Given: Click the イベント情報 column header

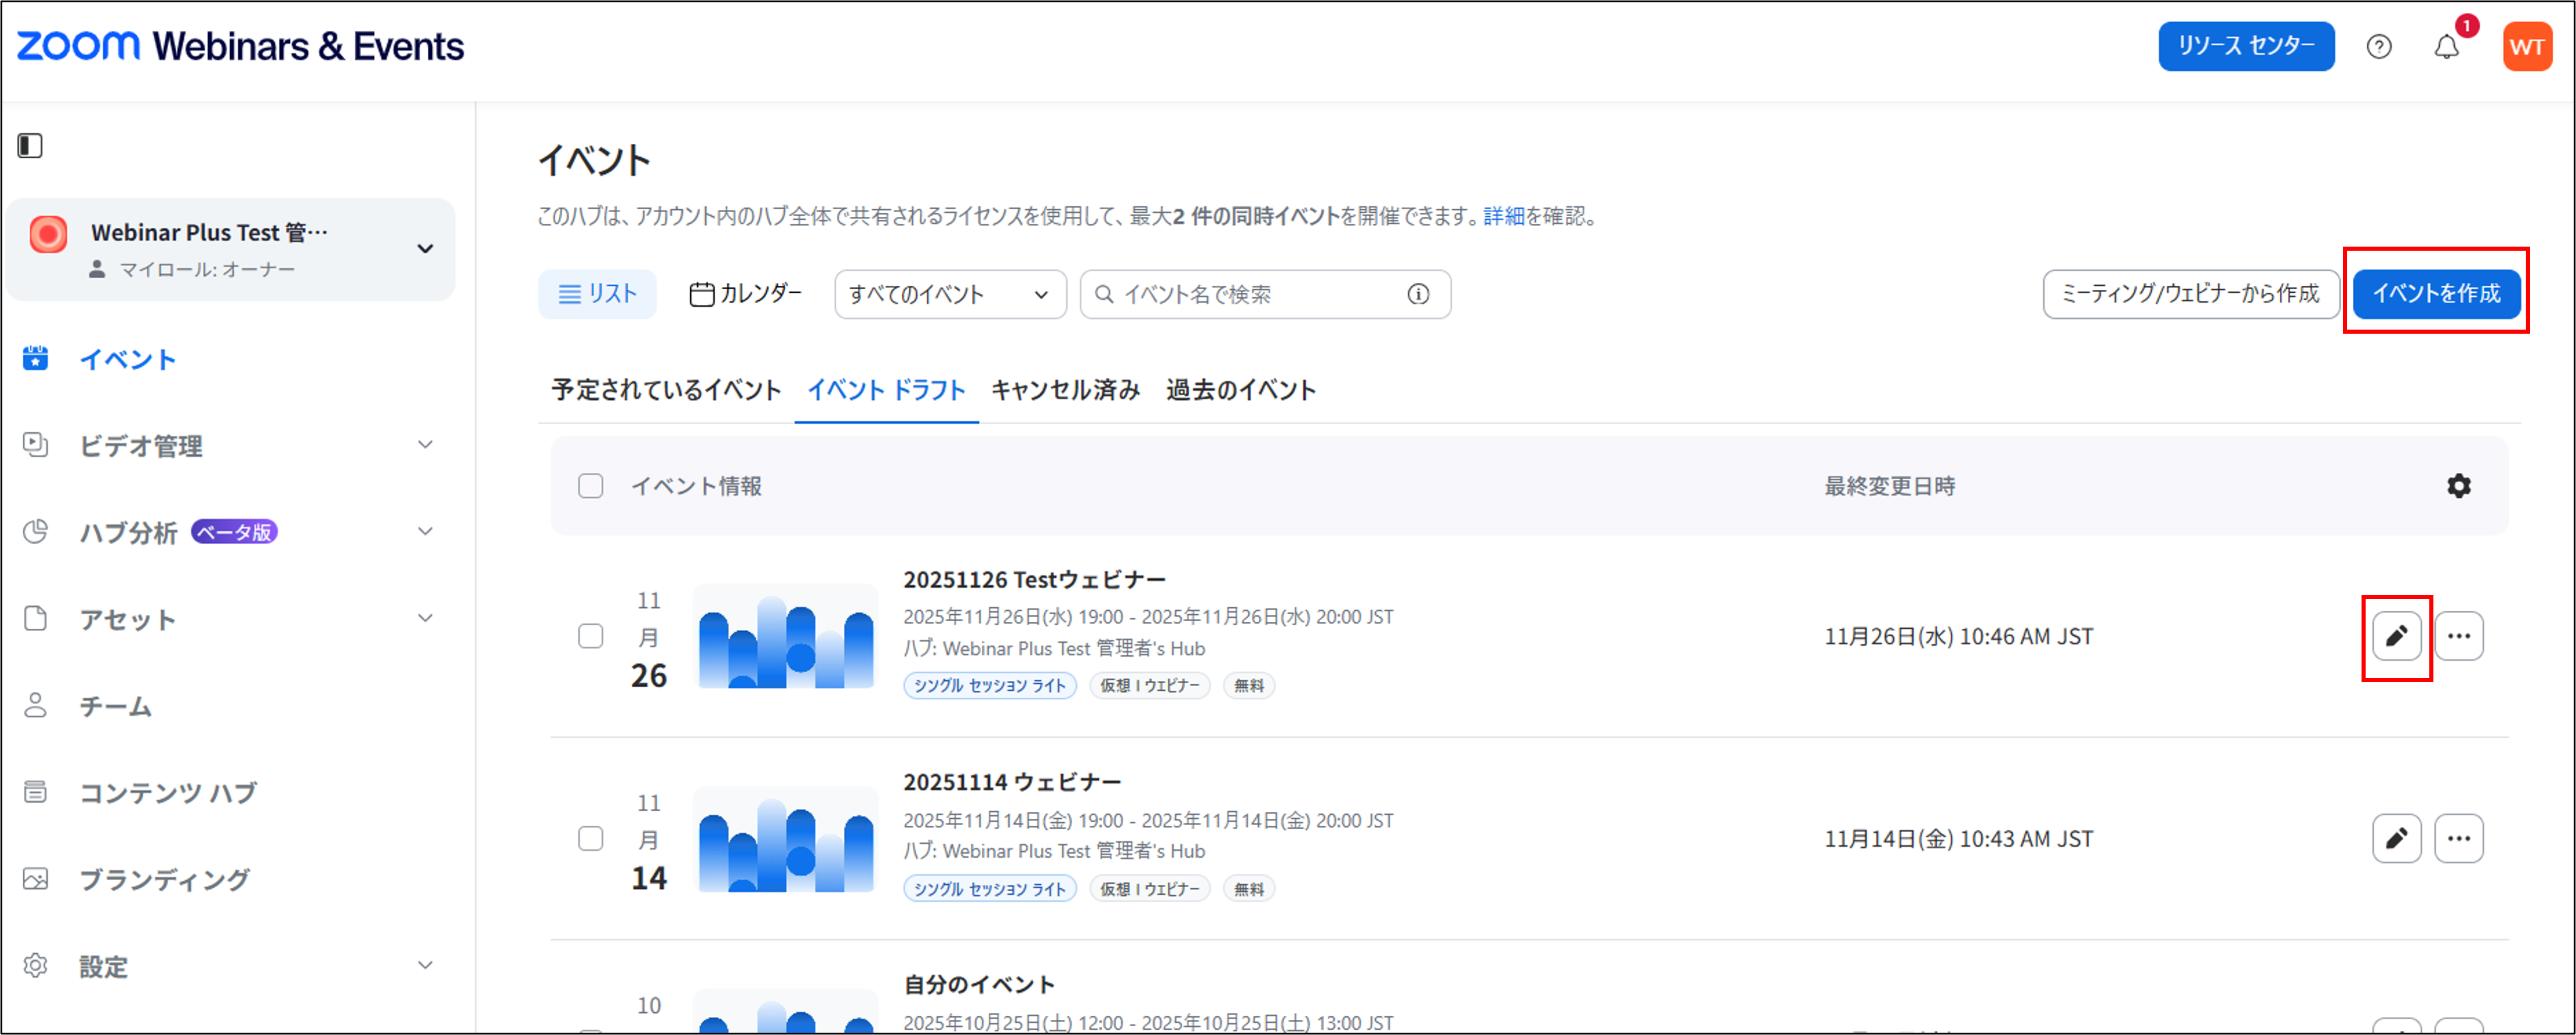Looking at the screenshot, I should click(696, 486).
